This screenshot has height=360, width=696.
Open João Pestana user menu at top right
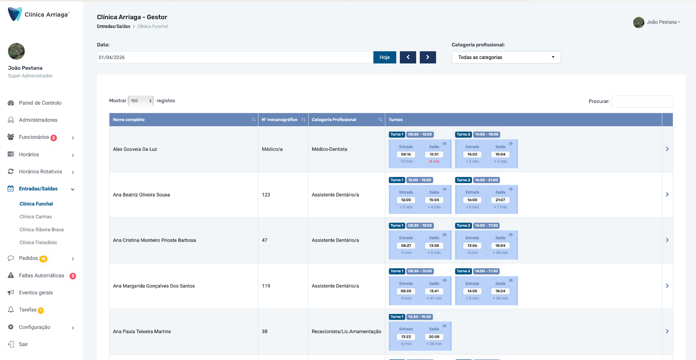[x=657, y=22]
